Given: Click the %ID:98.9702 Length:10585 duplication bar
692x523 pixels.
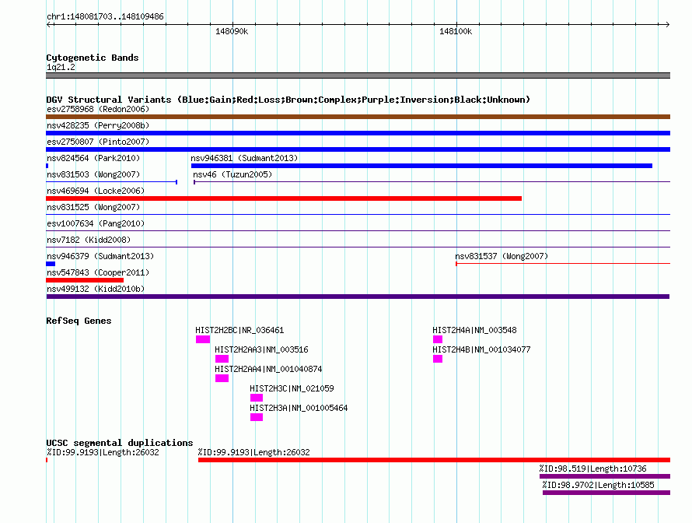Looking at the screenshot, I should coord(606,493).
